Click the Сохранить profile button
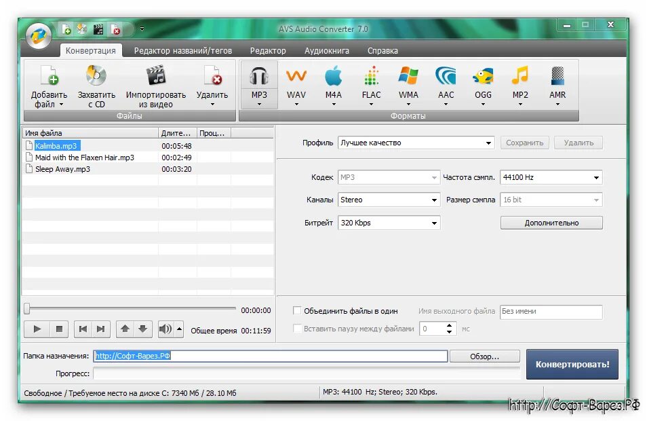Viewport: 647px width, 421px height. coord(524,143)
